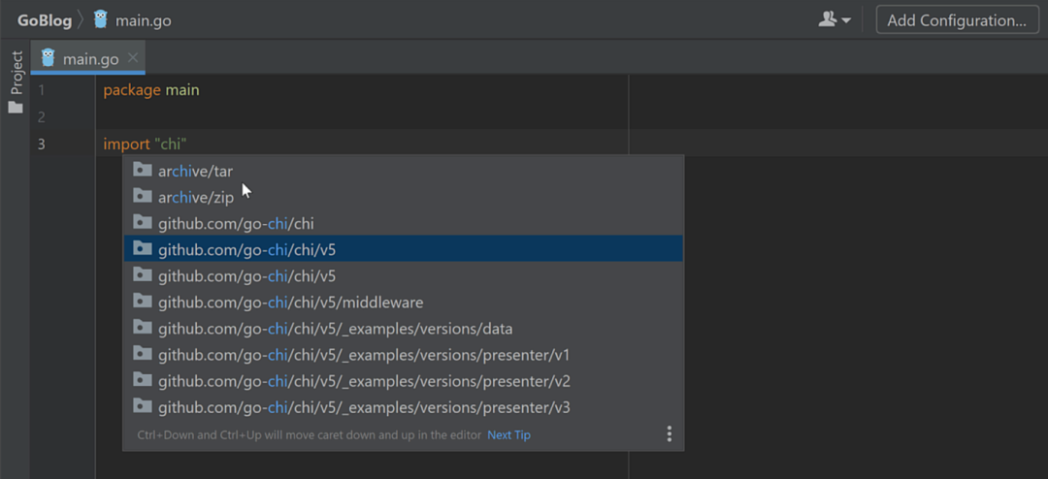Click the Add Configuration button

coord(957,20)
